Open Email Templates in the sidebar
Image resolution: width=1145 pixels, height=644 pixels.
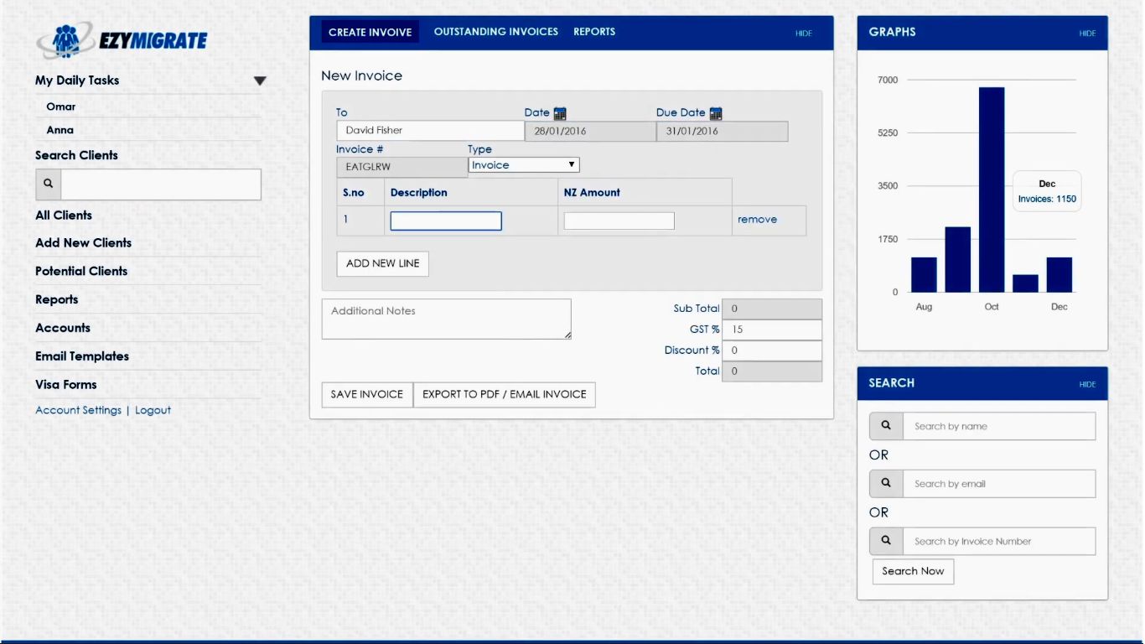(82, 356)
